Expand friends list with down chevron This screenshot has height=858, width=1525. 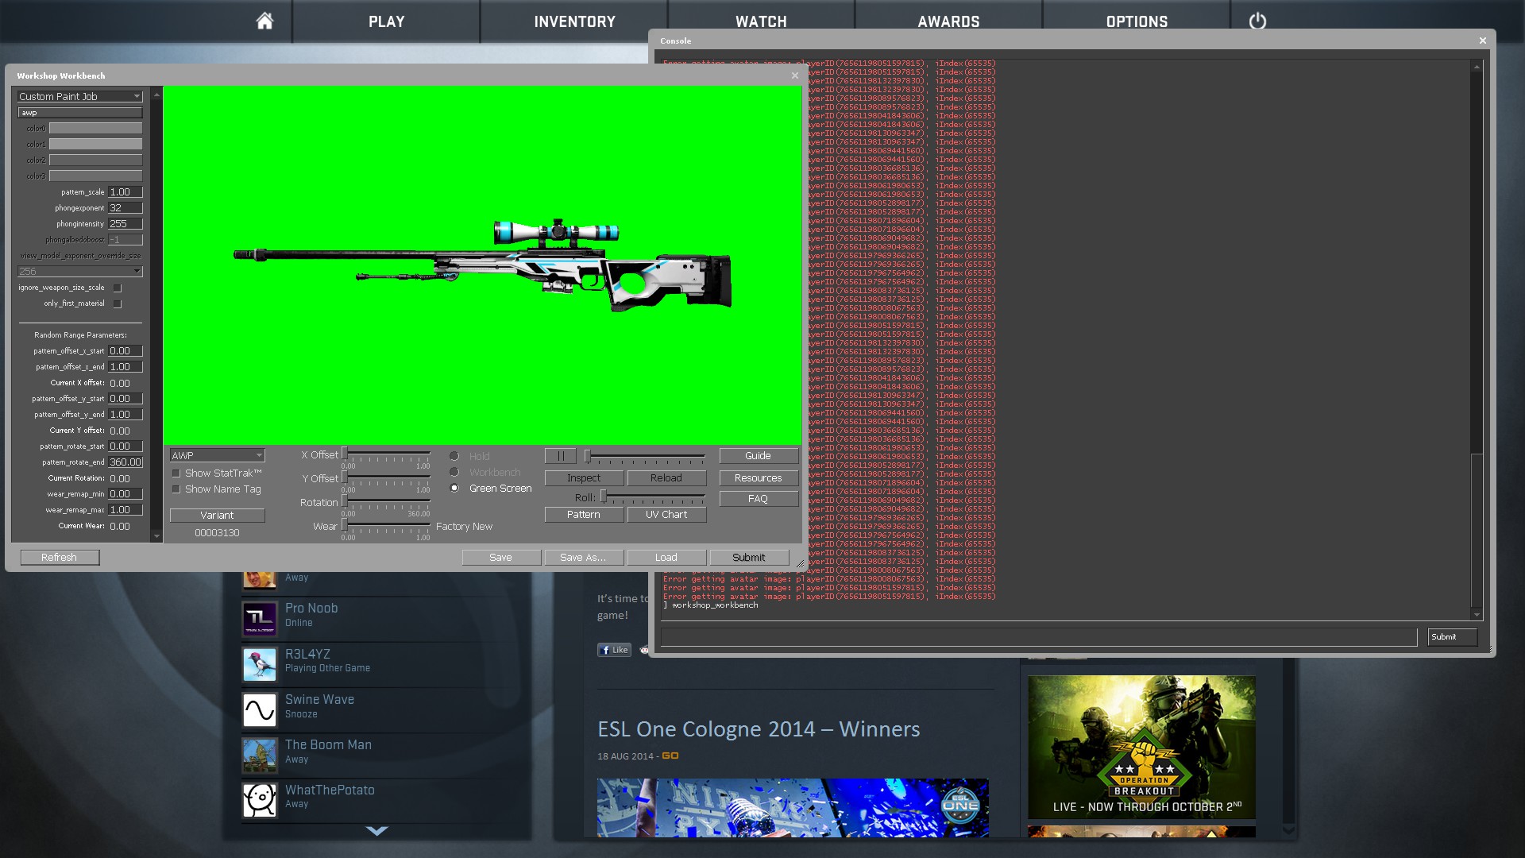[376, 831]
